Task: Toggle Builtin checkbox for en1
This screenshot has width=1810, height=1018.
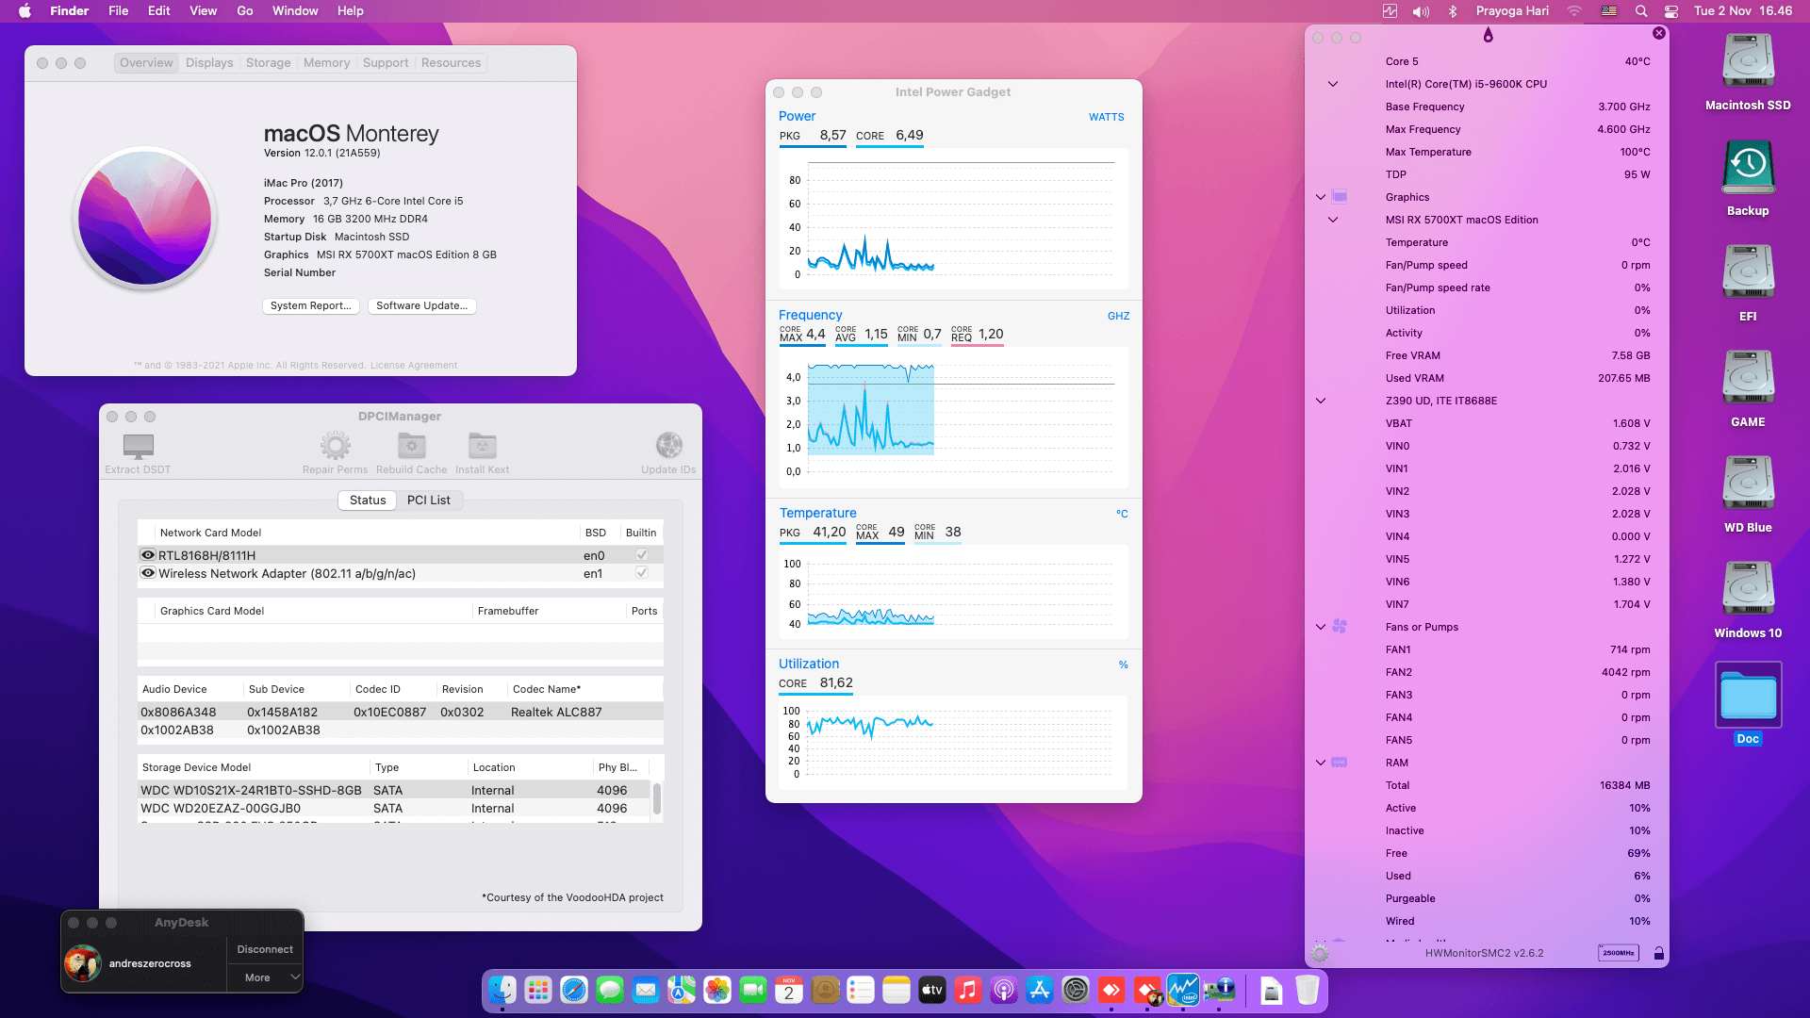Action: [642, 573]
